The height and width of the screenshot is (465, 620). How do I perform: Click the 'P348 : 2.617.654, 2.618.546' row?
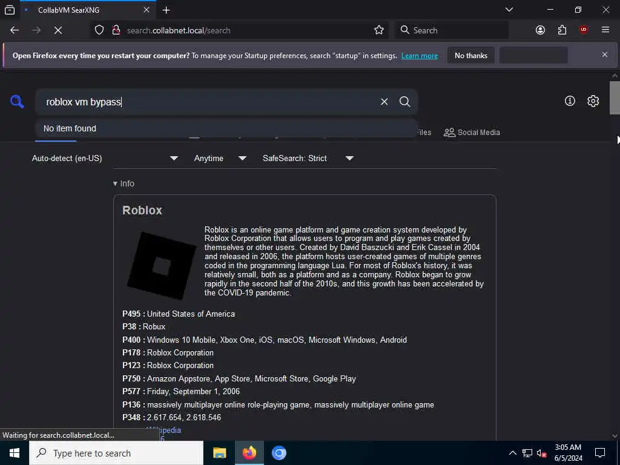[171, 417]
